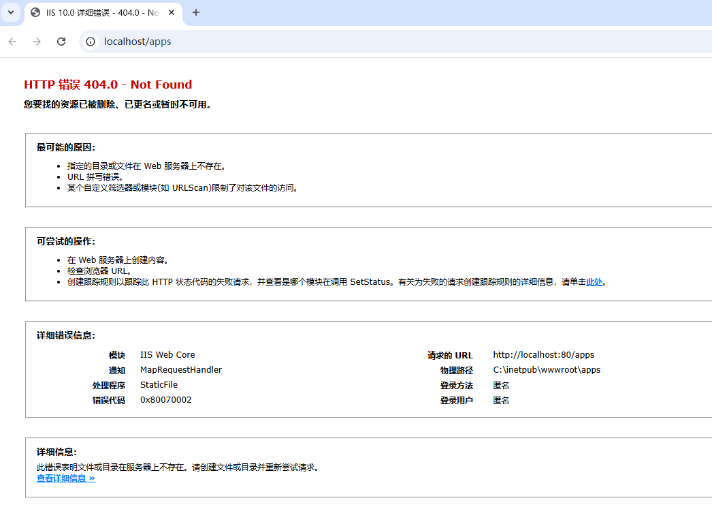Open a new tab with plus button

(x=196, y=12)
